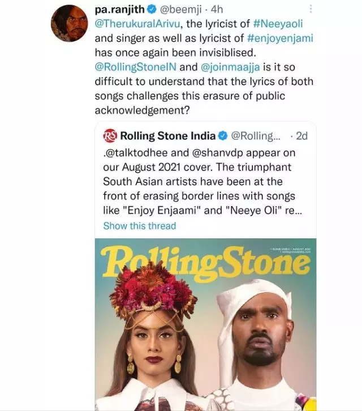Click Rolling Stone India's verified badge

coord(223,136)
